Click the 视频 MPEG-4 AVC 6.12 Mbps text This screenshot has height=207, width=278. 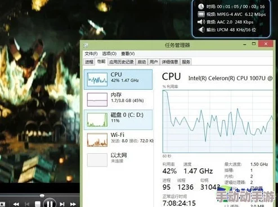236,15
